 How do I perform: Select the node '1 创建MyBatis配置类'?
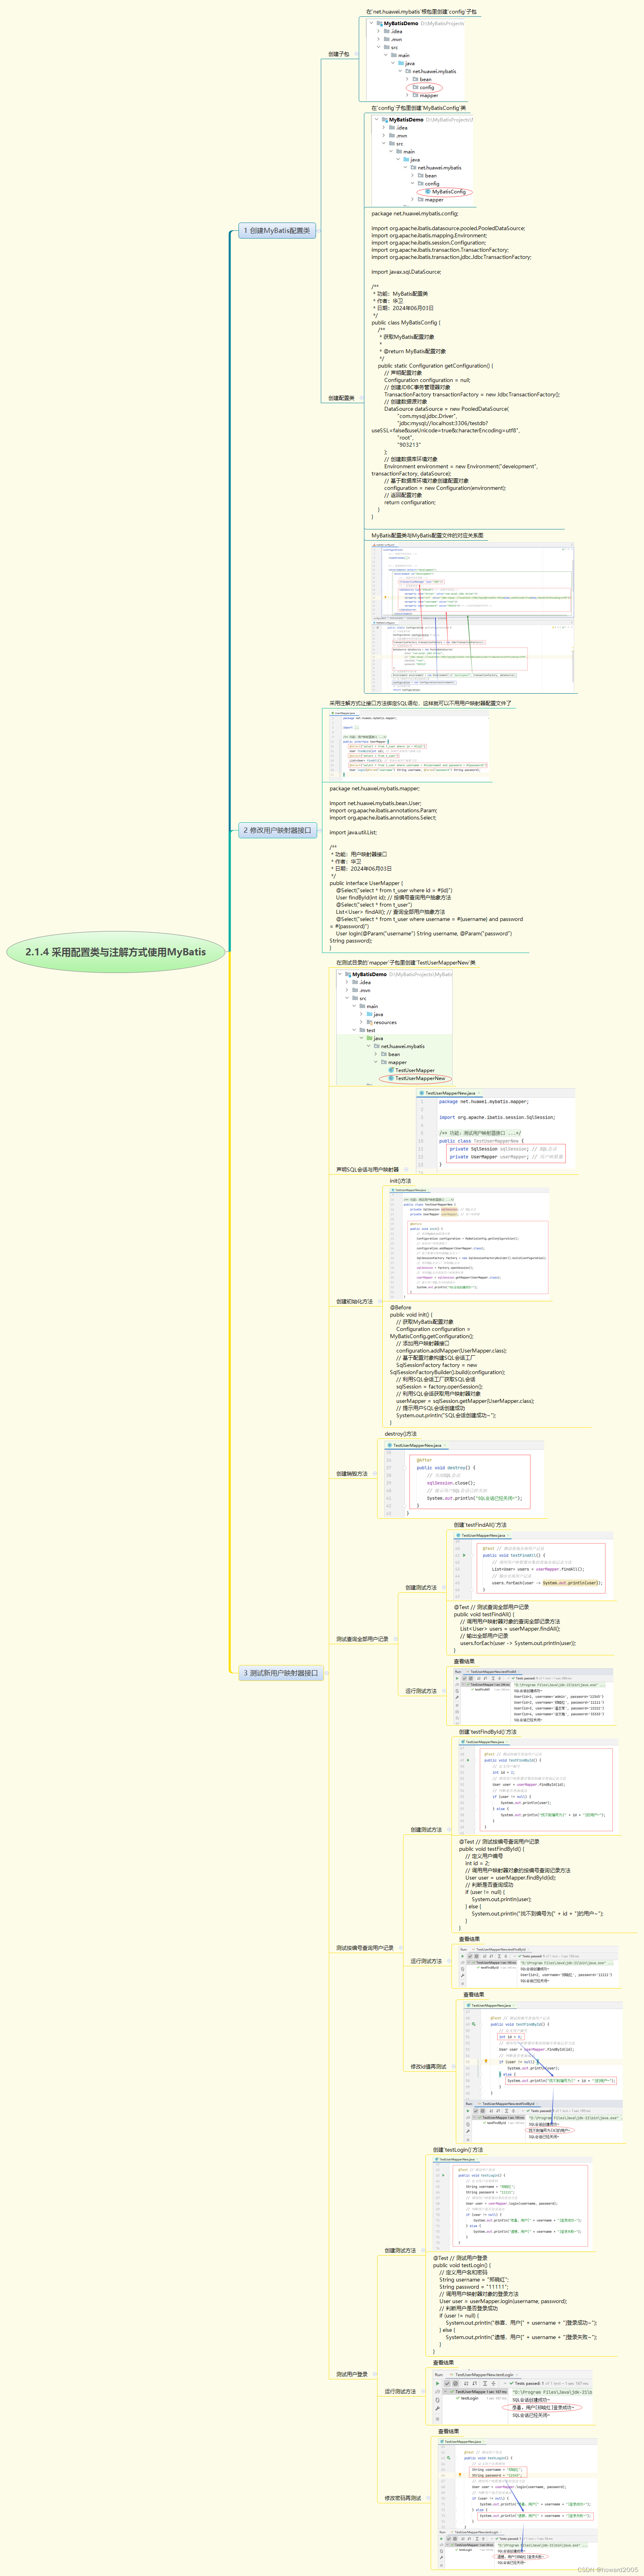[x=277, y=231]
